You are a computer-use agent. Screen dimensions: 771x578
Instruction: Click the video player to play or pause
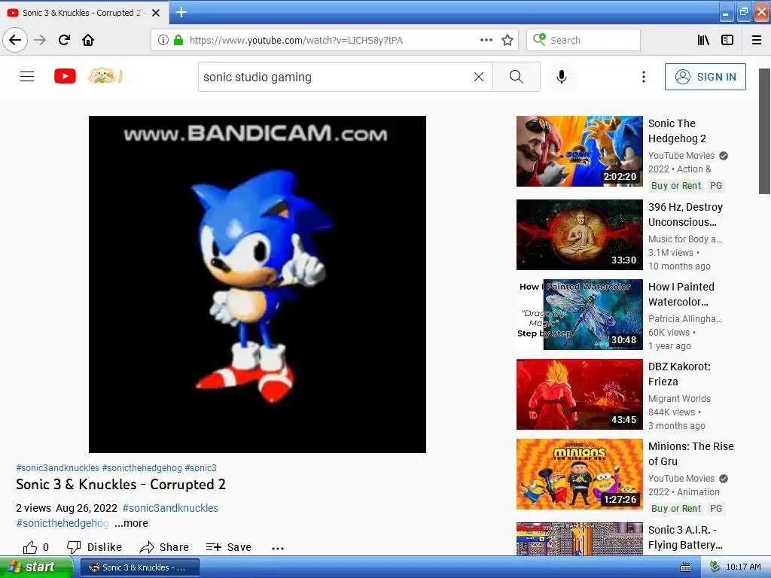tap(258, 284)
